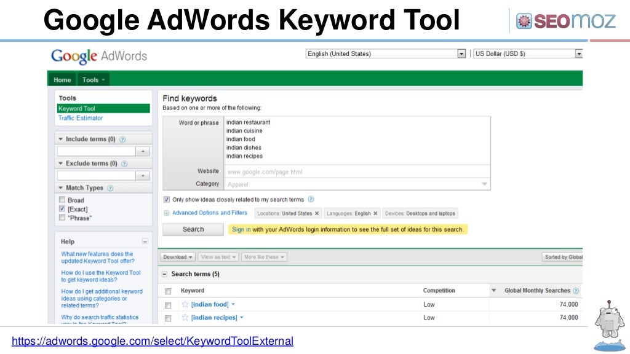Image resolution: width=630 pixels, height=354 pixels.
Task: Select Keyword Tool in sidebar
Action: pos(103,108)
